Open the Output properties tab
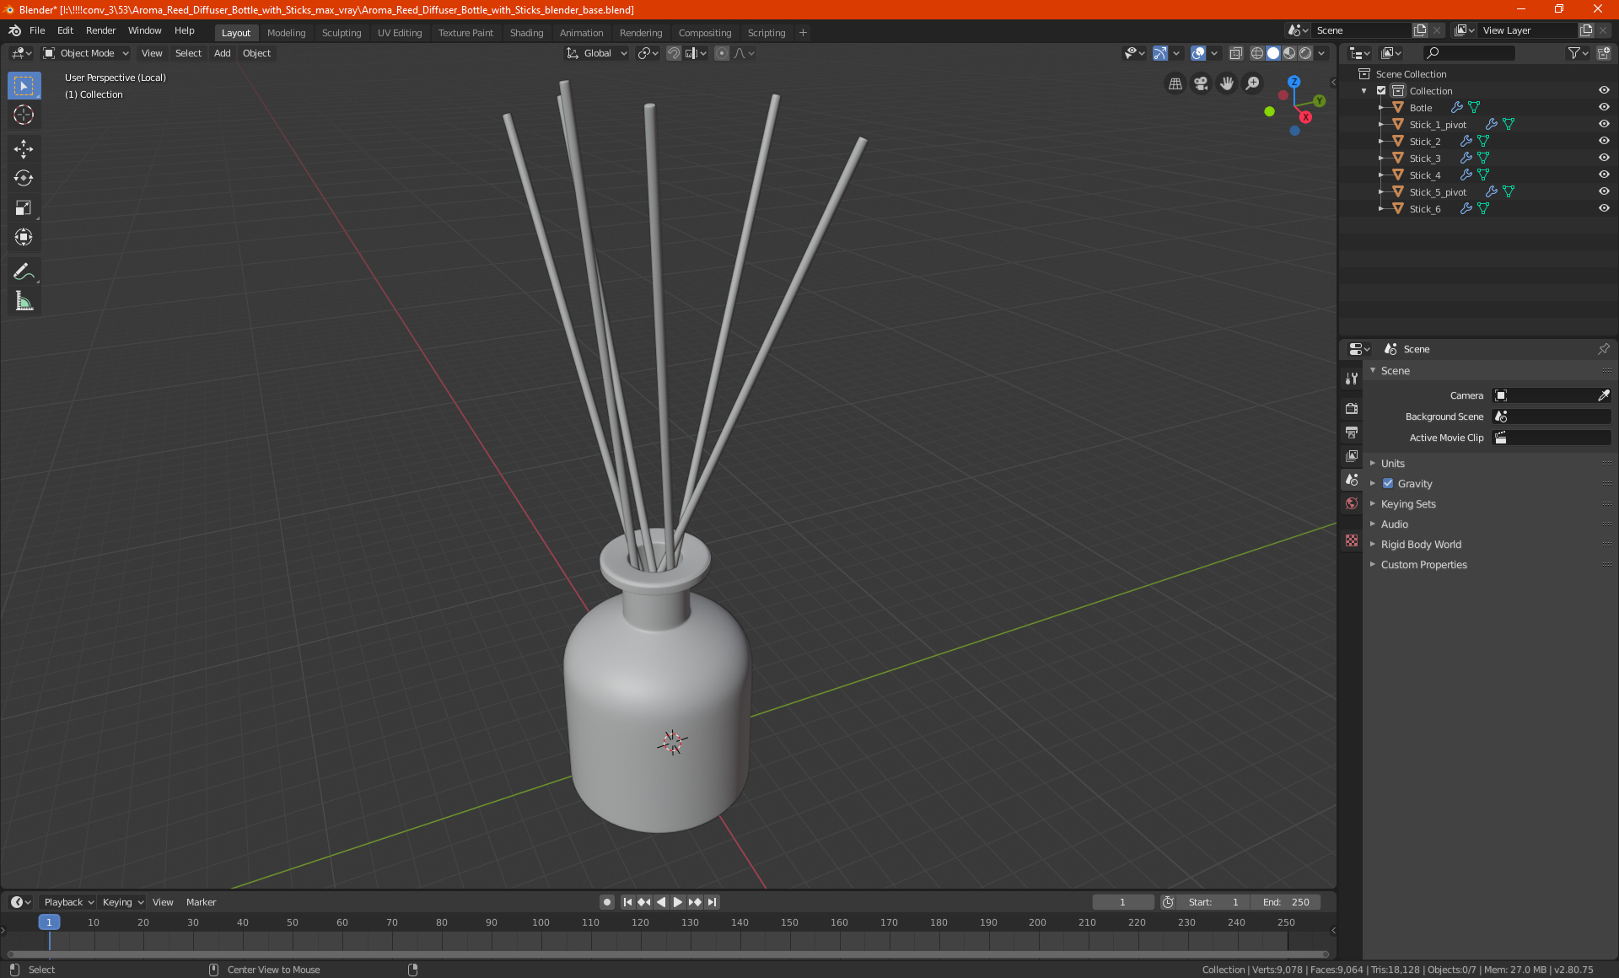 pyautogui.click(x=1352, y=433)
